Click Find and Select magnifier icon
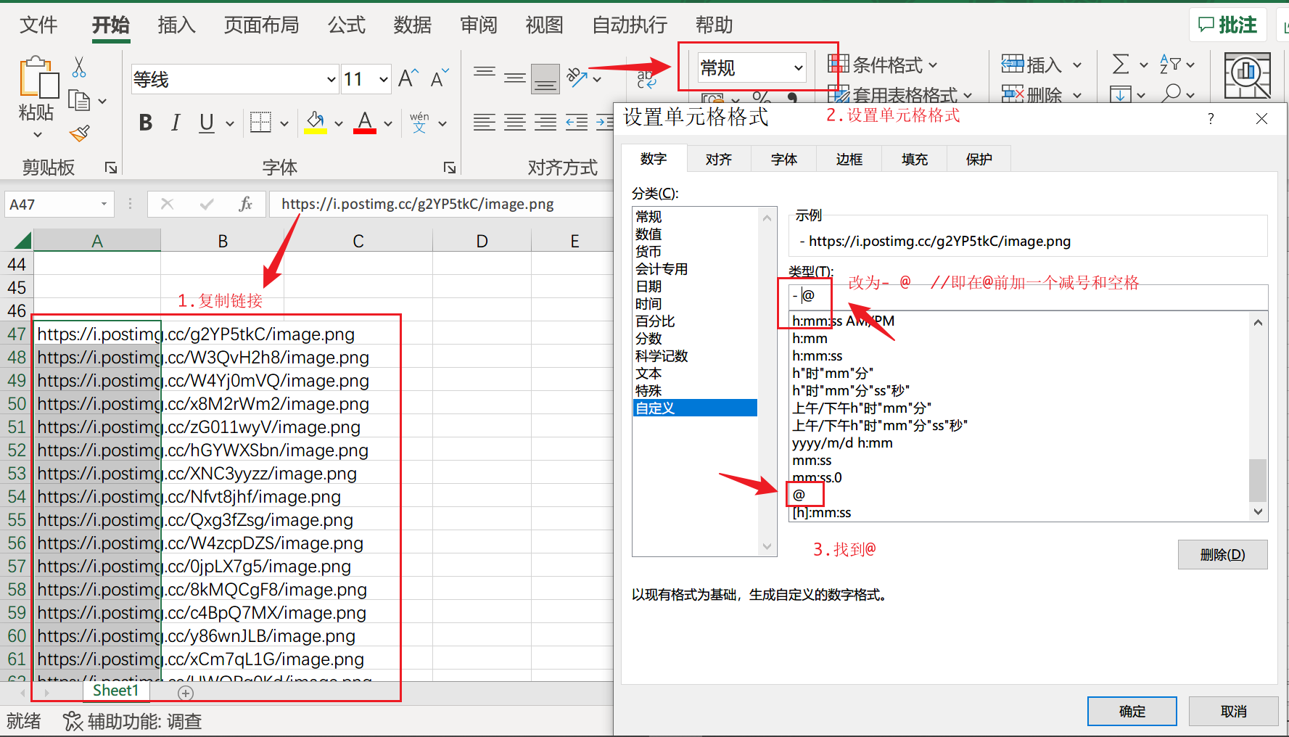 (1171, 94)
